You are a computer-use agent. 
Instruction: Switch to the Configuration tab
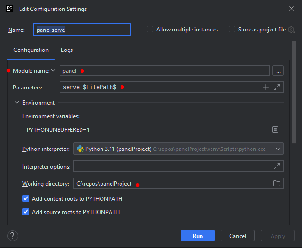31,50
